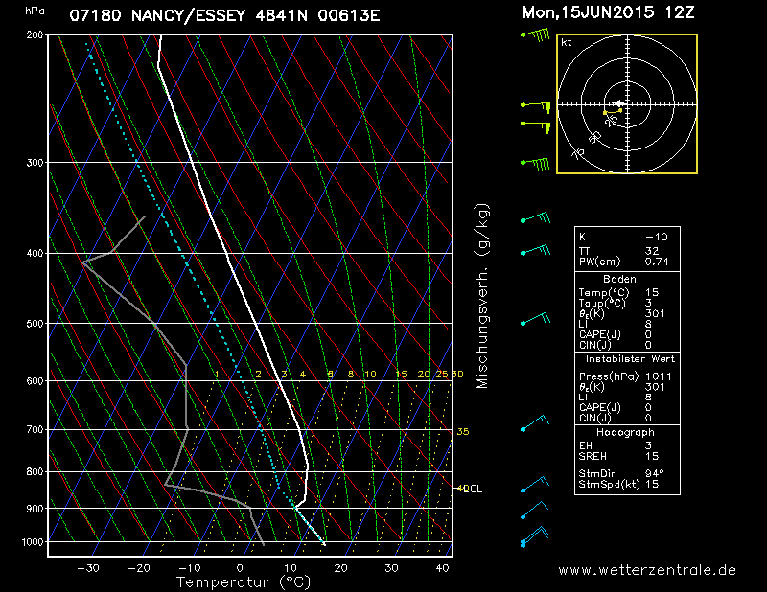767x592 pixels.
Task: Click the wind barb at 500 hPa level
Action: tap(536, 321)
